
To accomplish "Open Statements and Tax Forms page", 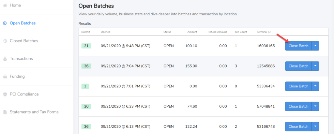I will click(x=34, y=112).
